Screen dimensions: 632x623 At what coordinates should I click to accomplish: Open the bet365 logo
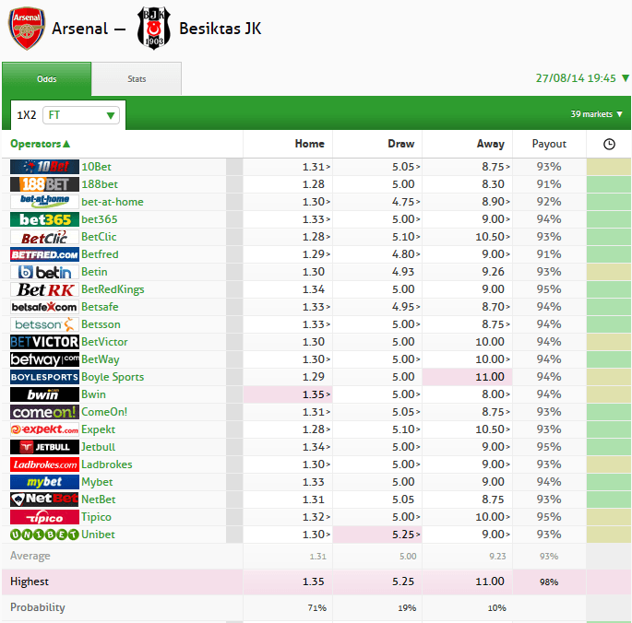tap(44, 219)
